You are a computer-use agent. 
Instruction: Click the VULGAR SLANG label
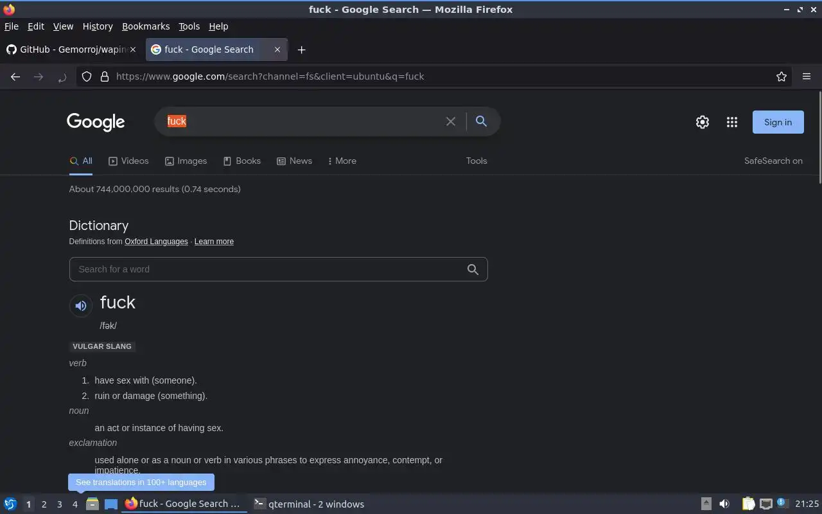[x=102, y=346]
